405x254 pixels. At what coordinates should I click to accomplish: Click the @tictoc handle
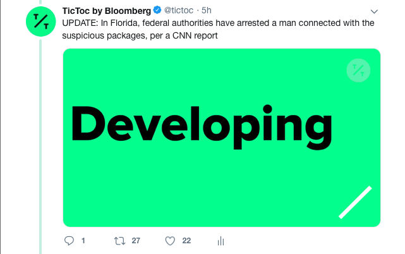pos(179,11)
